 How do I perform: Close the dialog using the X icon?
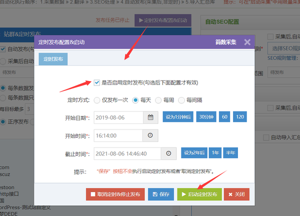click(247, 42)
